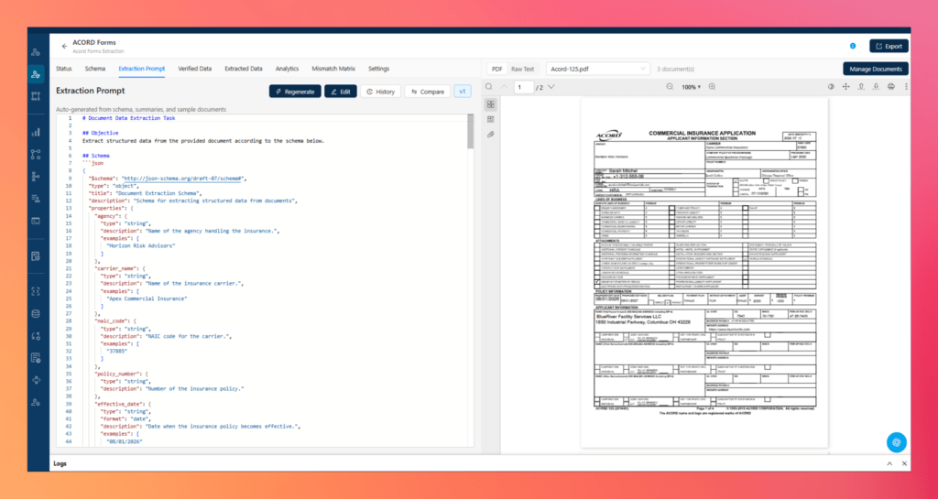Screen dimensions: 938x499
Task: Open PDF viewer more options menu
Action: point(906,87)
